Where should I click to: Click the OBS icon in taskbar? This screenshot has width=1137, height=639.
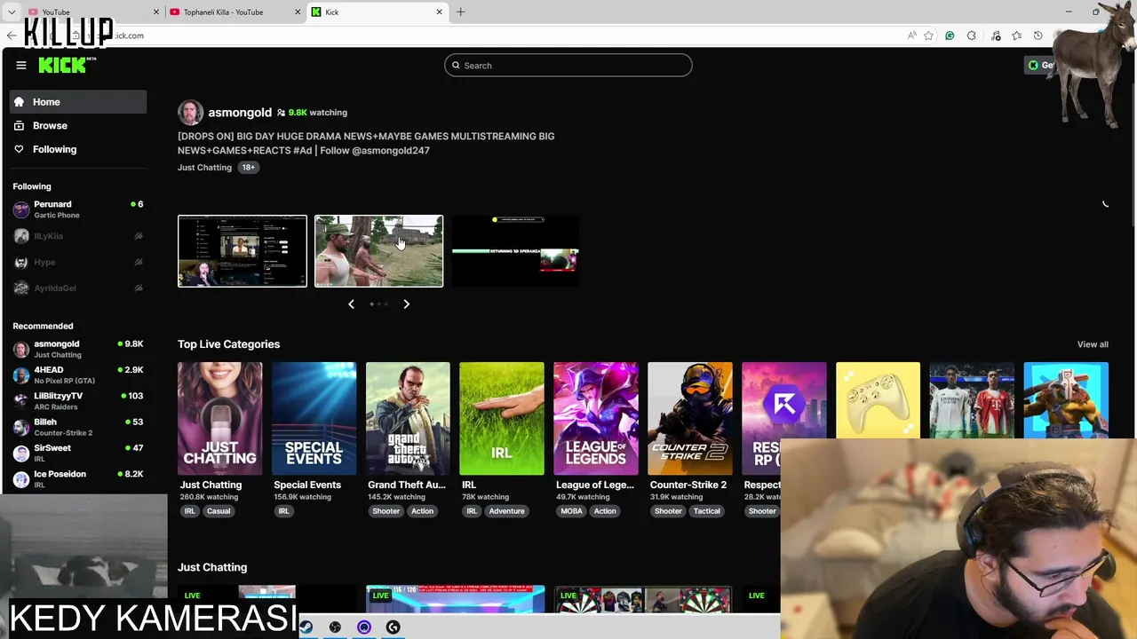click(x=335, y=627)
